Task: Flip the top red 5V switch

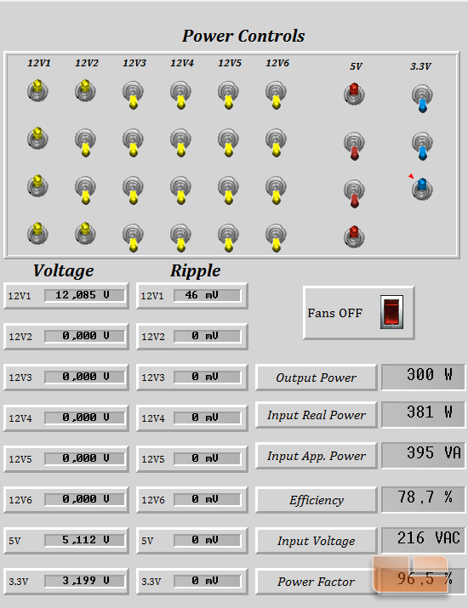Action: (354, 94)
